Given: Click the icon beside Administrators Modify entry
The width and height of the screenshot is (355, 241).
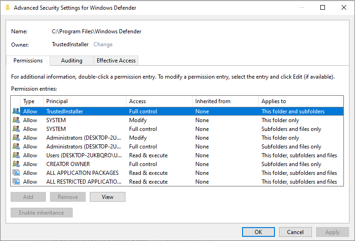Looking at the screenshot, I should pos(16,137).
